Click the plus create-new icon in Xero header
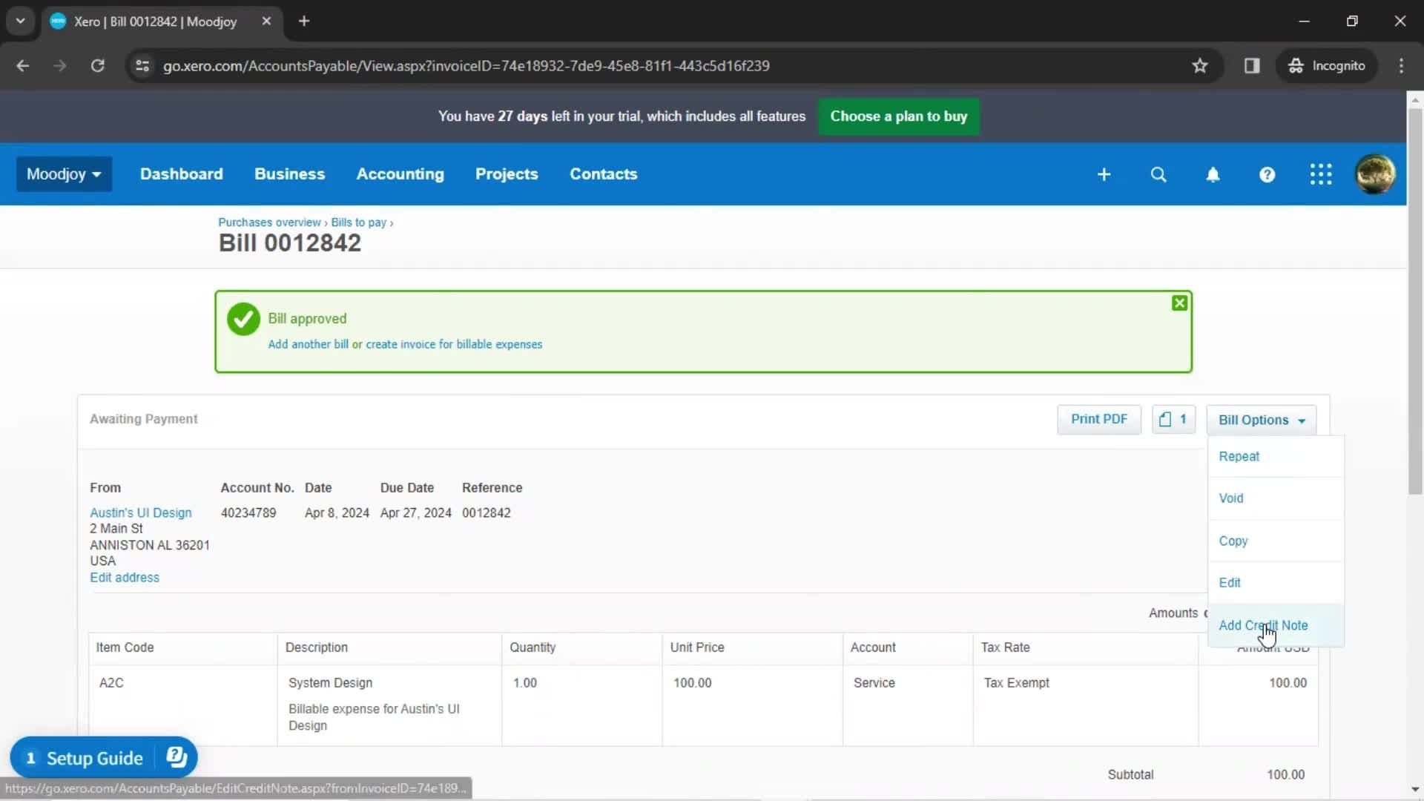1424x801 pixels. [1104, 174]
